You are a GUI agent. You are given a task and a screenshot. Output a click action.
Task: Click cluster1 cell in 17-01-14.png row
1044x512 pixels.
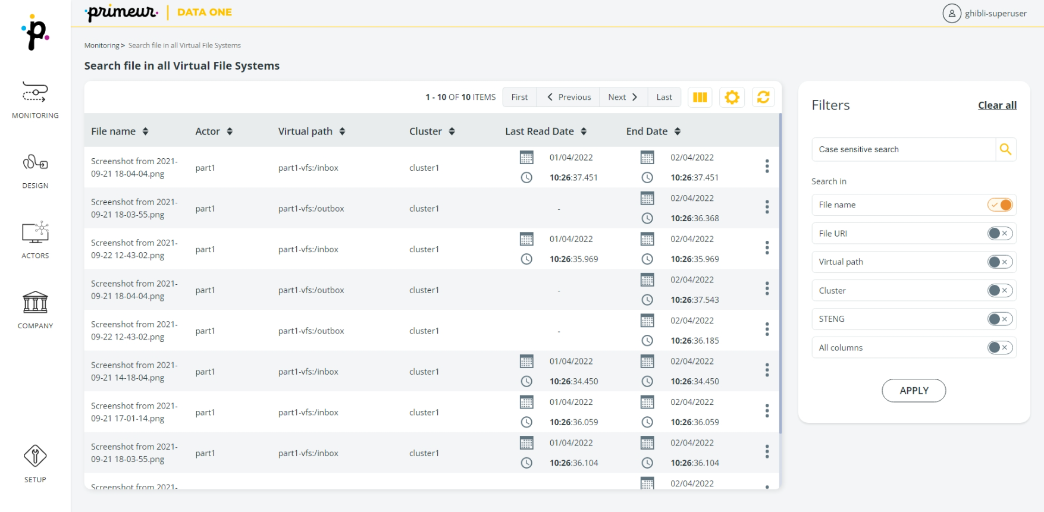tap(424, 412)
